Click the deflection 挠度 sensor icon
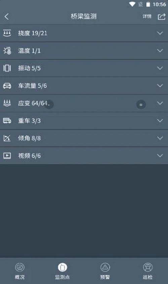This screenshot has height=284, width=168. [x=7, y=33]
